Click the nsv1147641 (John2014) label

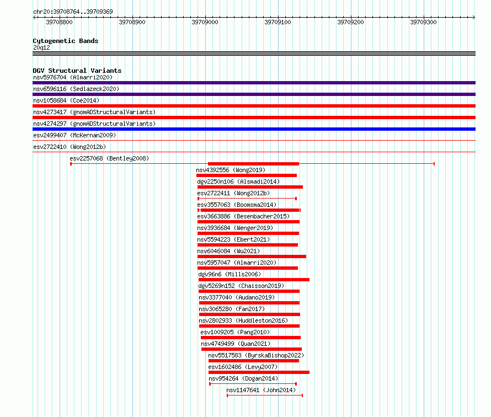(261, 390)
